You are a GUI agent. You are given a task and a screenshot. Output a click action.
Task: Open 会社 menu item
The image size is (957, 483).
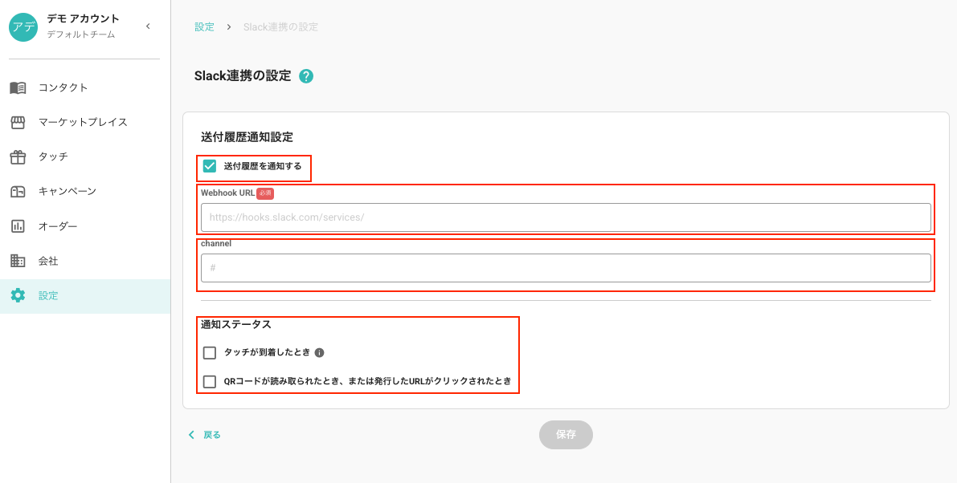pos(85,262)
